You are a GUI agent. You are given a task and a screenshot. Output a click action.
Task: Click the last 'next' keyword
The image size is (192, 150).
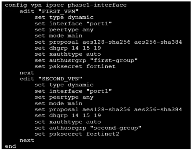27,140
